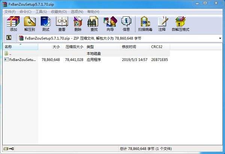This screenshot has height=154, width=225.
Task: Click the WinRAR title bar icon
Action: click(4, 4)
